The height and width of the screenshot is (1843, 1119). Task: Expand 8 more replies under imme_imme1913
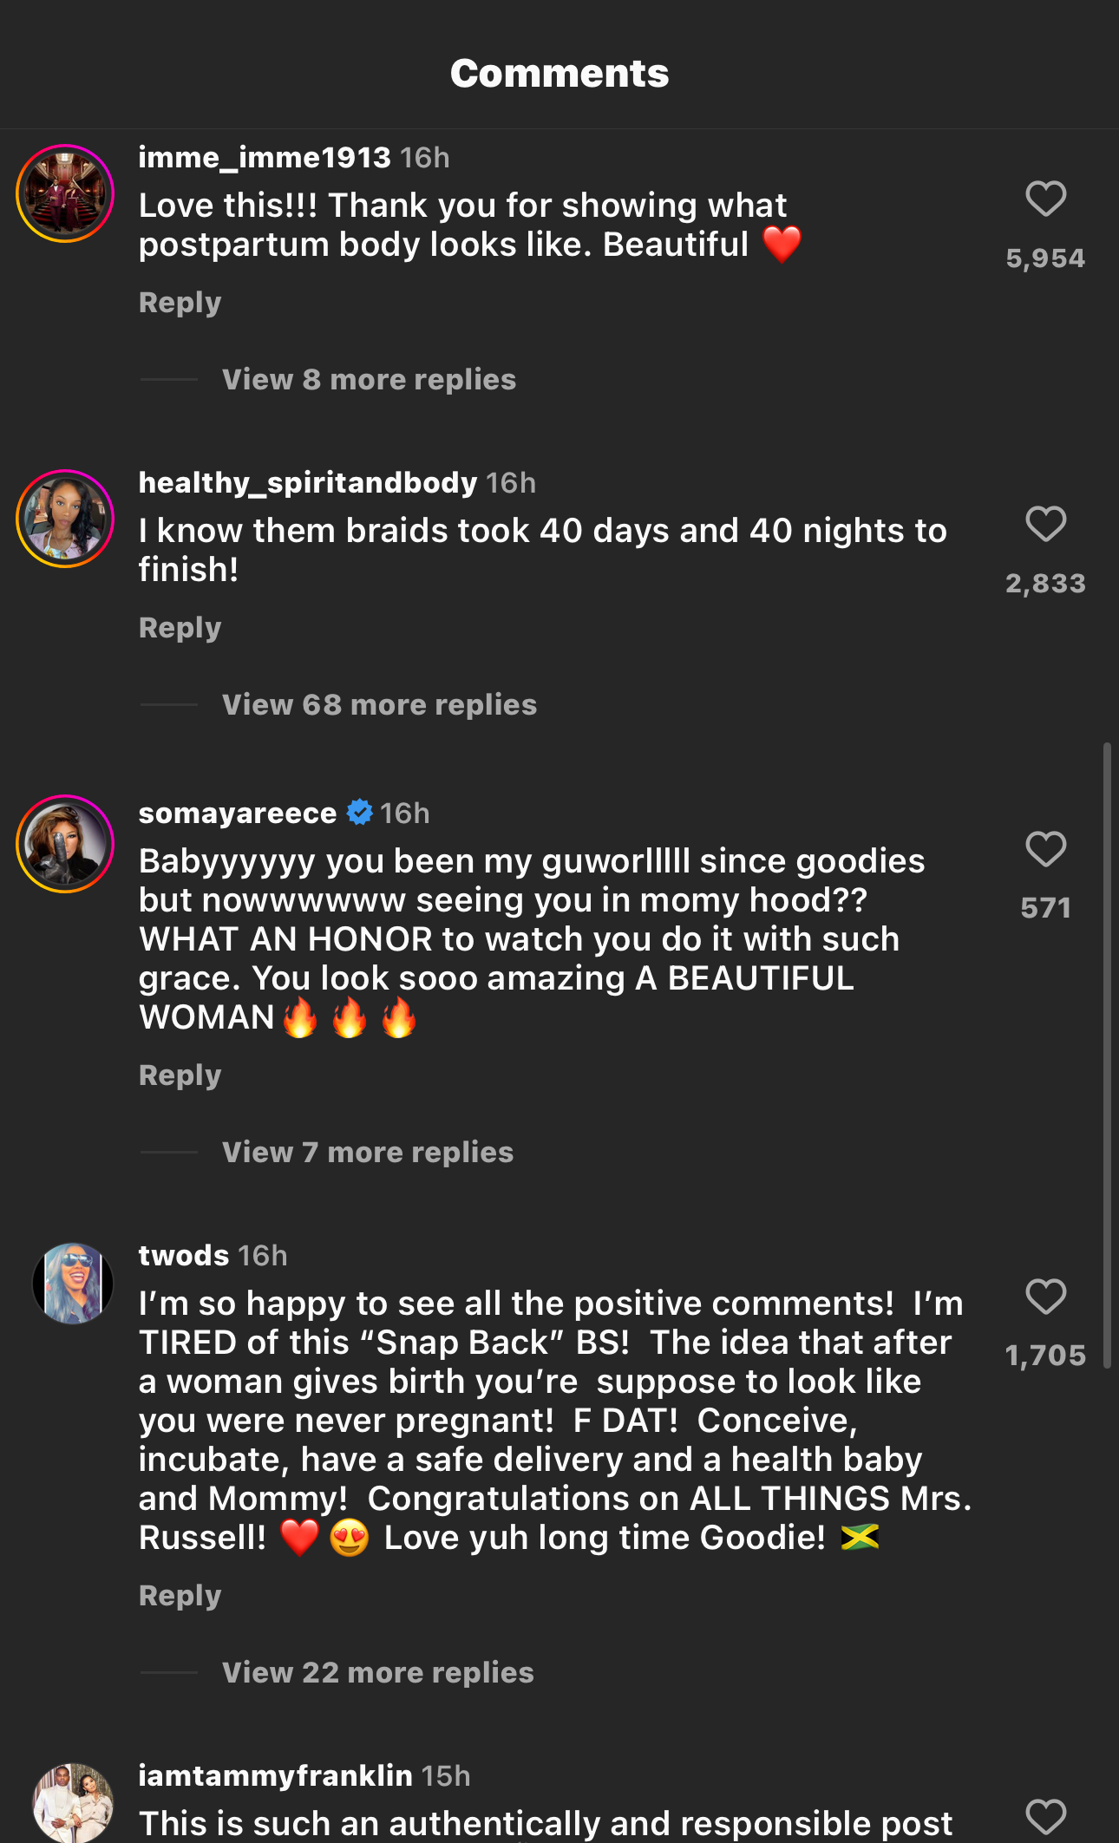pyautogui.click(x=369, y=380)
